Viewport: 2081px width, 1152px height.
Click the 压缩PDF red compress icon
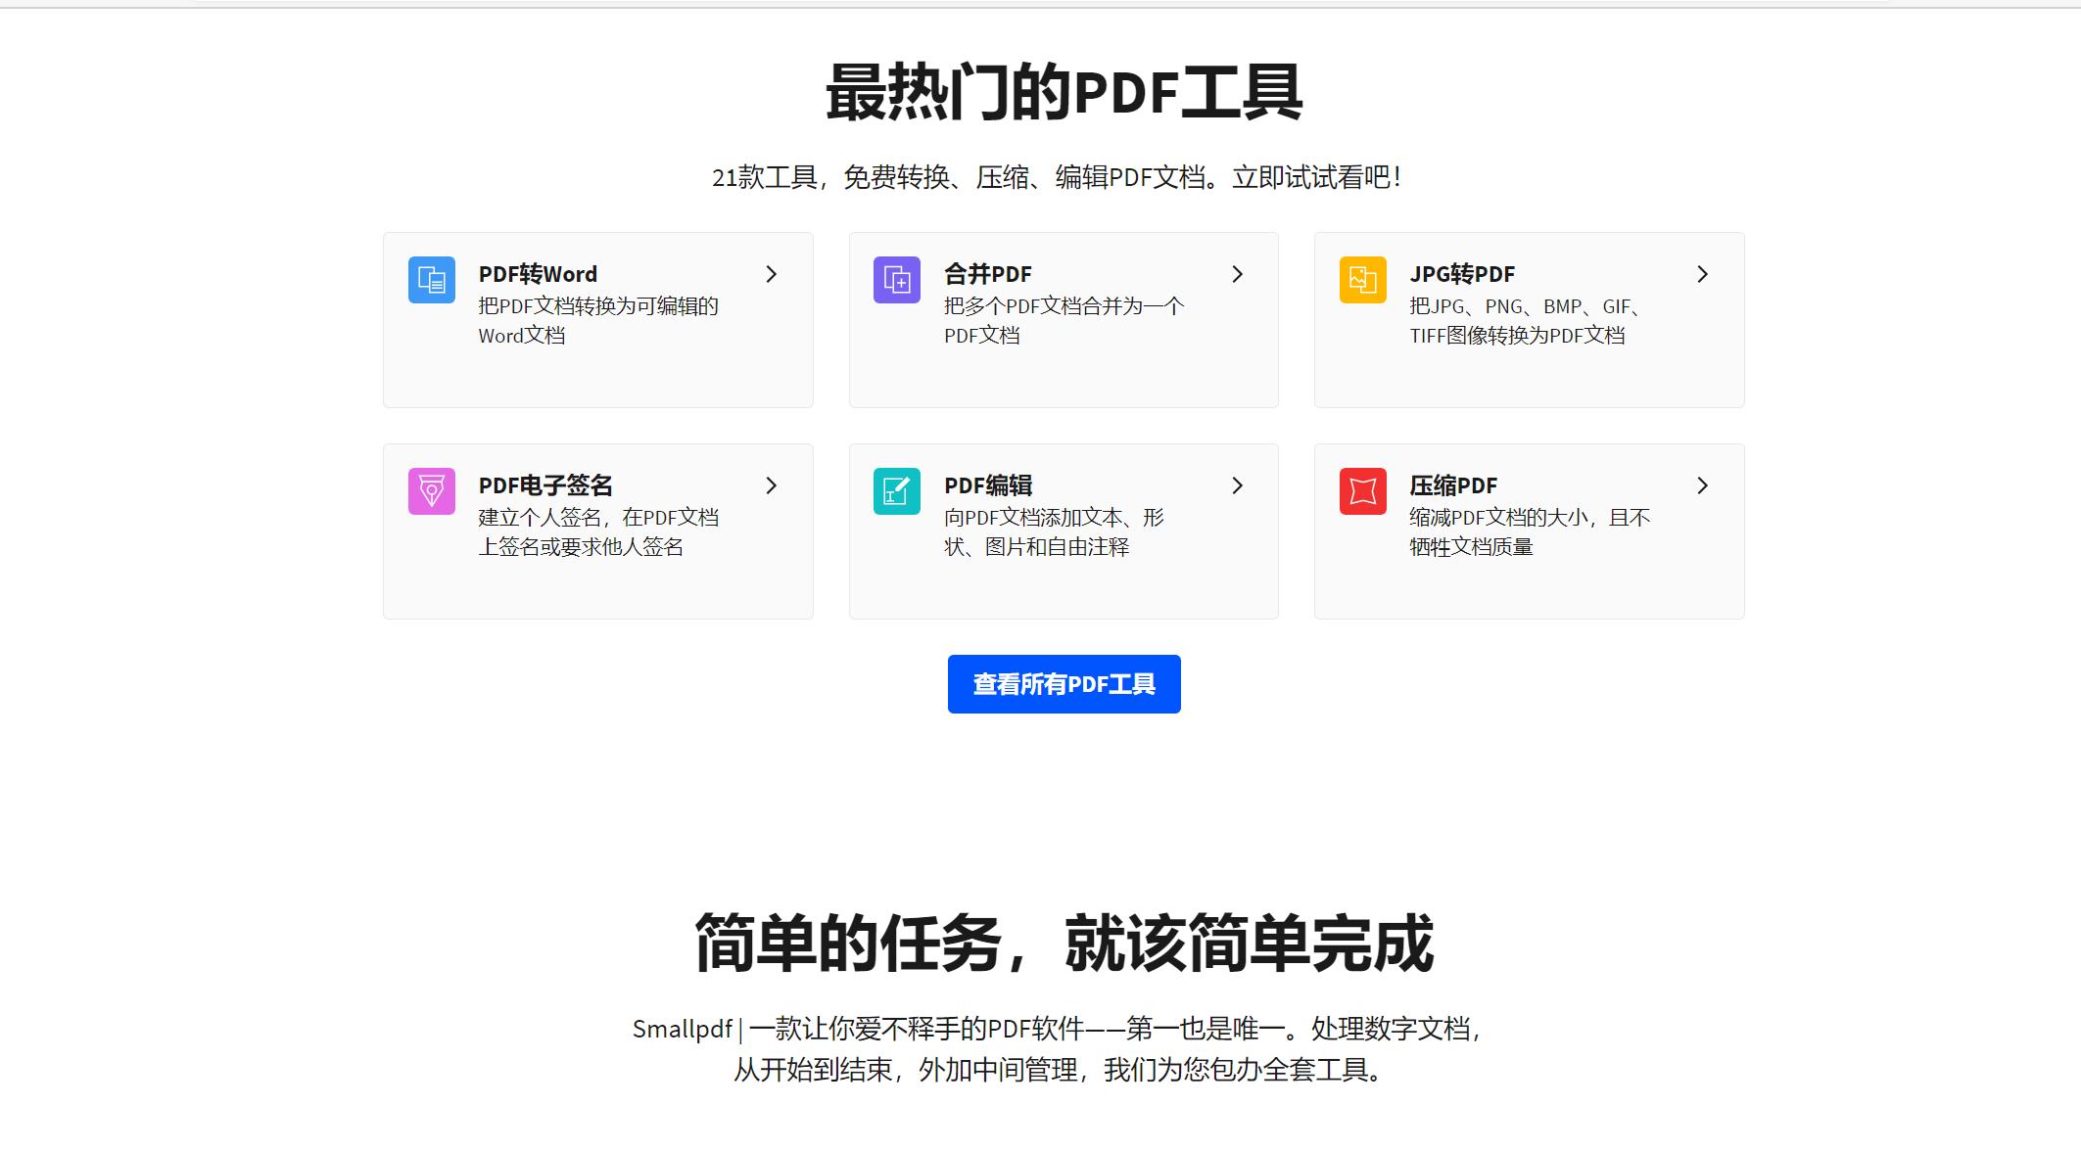(1361, 491)
